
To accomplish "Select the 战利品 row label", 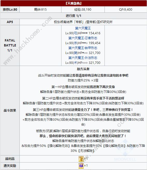I will [x=10, y=159].
